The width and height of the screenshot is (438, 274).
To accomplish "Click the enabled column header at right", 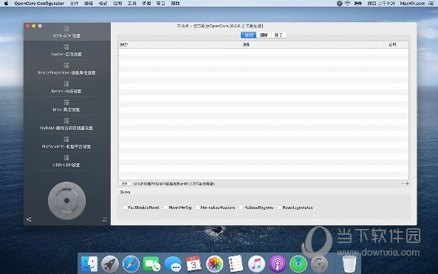I will click(392, 44).
